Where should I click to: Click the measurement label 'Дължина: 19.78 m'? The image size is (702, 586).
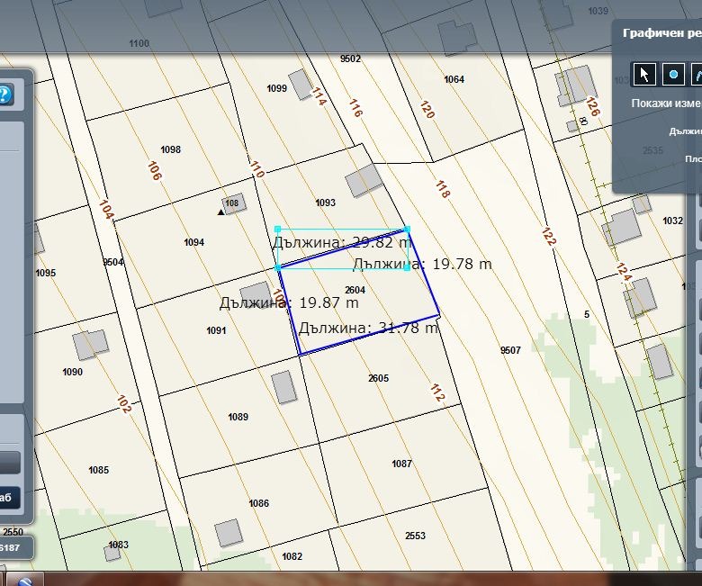coord(422,264)
